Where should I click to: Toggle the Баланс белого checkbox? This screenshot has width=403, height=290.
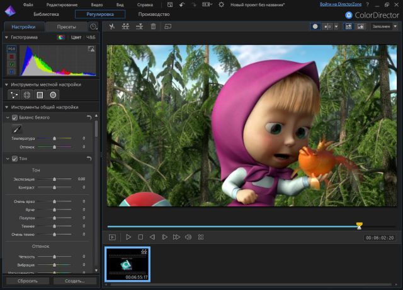(x=14, y=118)
